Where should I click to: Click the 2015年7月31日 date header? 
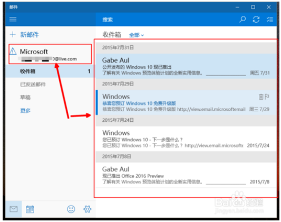pyautogui.click(x=186, y=47)
